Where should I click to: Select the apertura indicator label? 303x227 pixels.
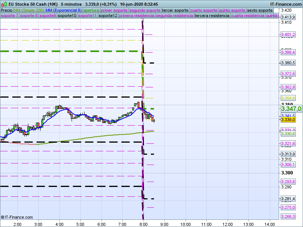pos(91,10)
